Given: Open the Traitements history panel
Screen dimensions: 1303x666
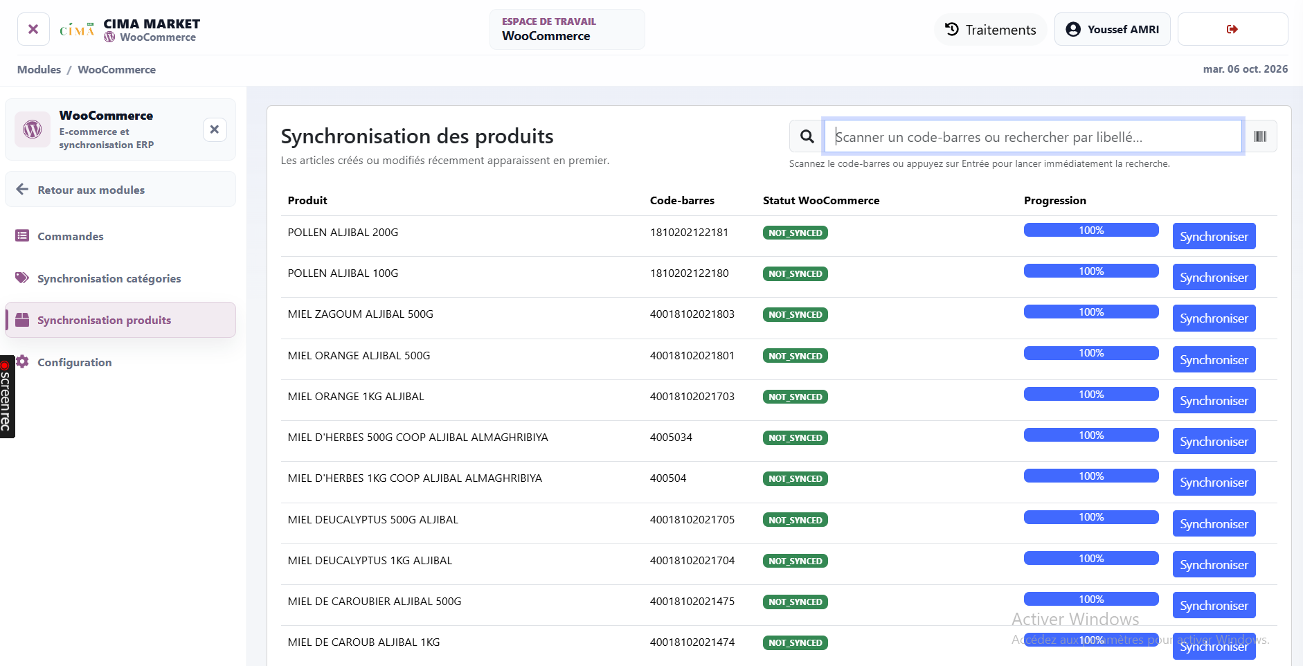Looking at the screenshot, I should 991,30.
